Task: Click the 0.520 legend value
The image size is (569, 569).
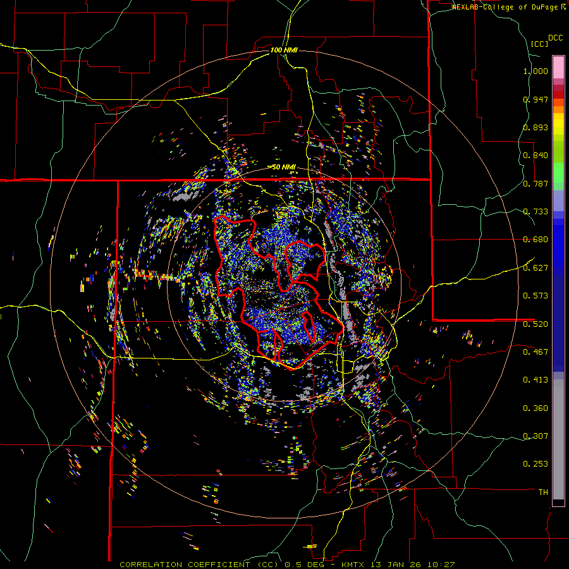Action: tap(535, 324)
